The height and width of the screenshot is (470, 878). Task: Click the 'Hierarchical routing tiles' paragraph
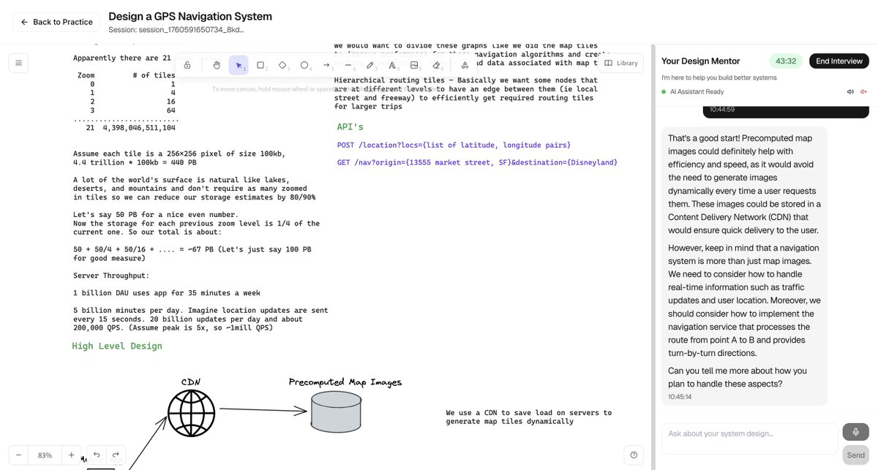click(x=465, y=94)
